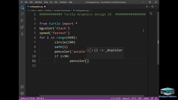Screen dimensions: 178x100
Task: Open the Manage gear icon
Action: [x=22, y=93]
